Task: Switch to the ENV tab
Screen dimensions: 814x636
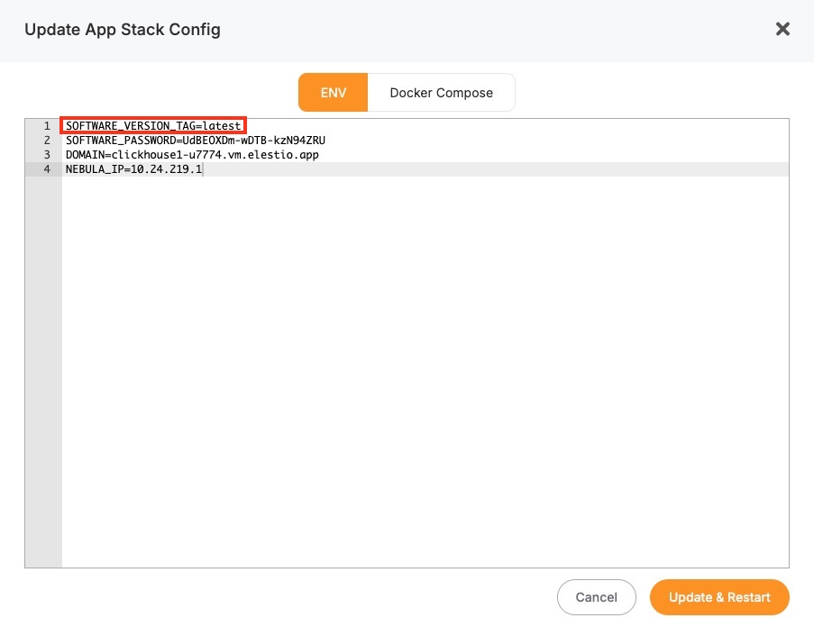Action: (334, 93)
